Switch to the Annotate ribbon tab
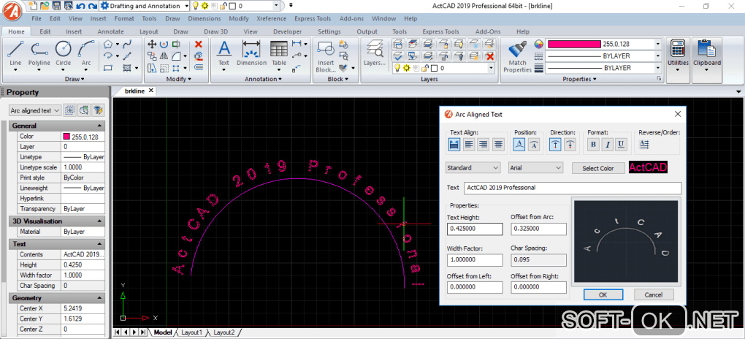The width and height of the screenshot is (745, 339). [110, 31]
